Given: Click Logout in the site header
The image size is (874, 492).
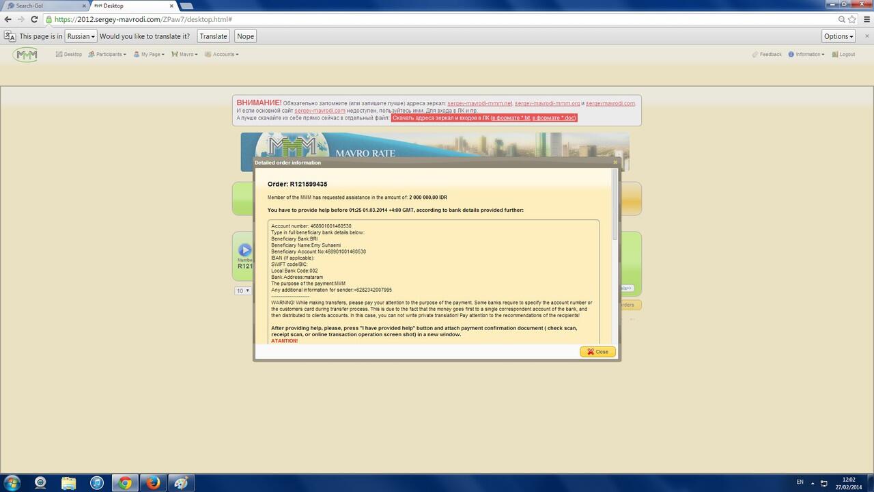Looking at the screenshot, I should [844, 54].
